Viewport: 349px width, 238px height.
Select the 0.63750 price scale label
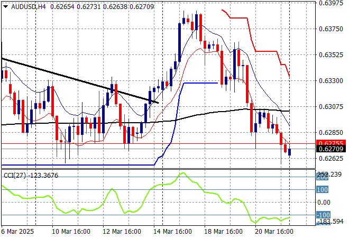[331, 29]
